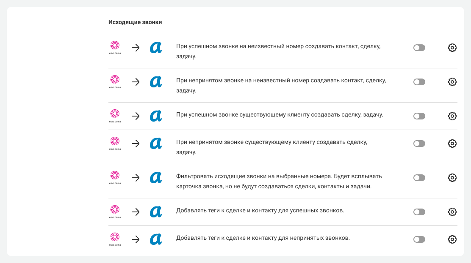This screenshot has width=471, height=263.
Task: Switch on tags for missed calls toggle
Action: coord(419,239)
